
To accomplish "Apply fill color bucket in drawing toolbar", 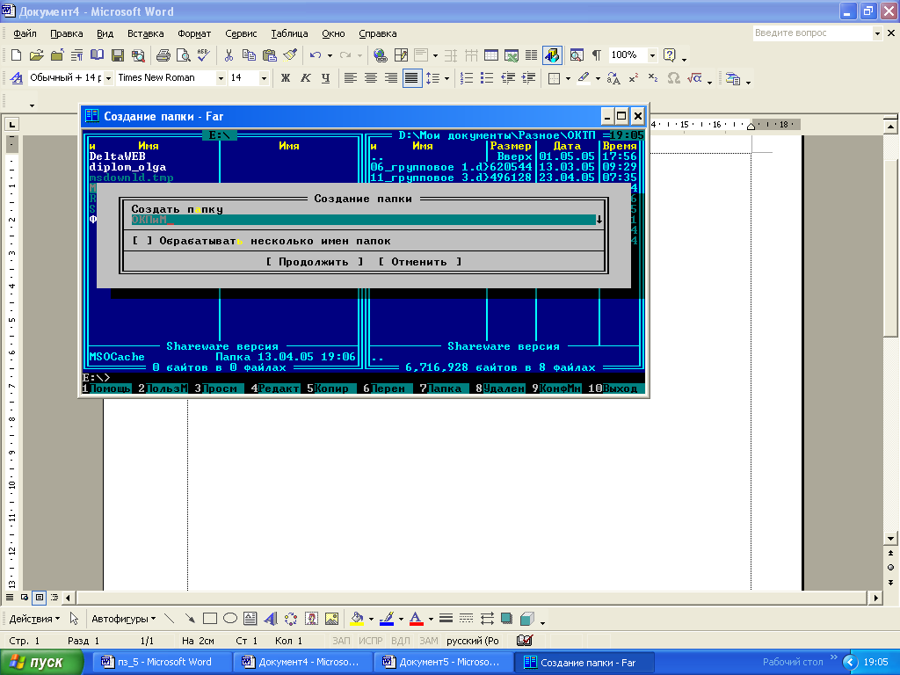I will point(357,619).
